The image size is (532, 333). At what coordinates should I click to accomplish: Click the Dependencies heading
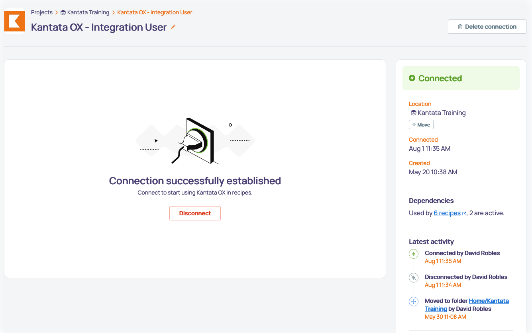[431, 201]
